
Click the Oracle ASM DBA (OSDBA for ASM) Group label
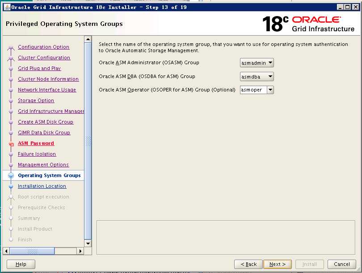(x=147, y=76)
